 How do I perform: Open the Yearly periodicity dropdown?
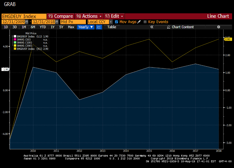pyautogui.click(x=86, y=27)
